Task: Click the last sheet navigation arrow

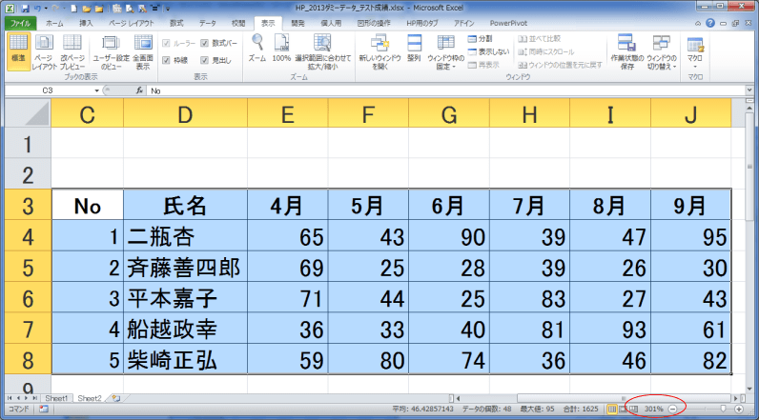Action: (35, 398)
